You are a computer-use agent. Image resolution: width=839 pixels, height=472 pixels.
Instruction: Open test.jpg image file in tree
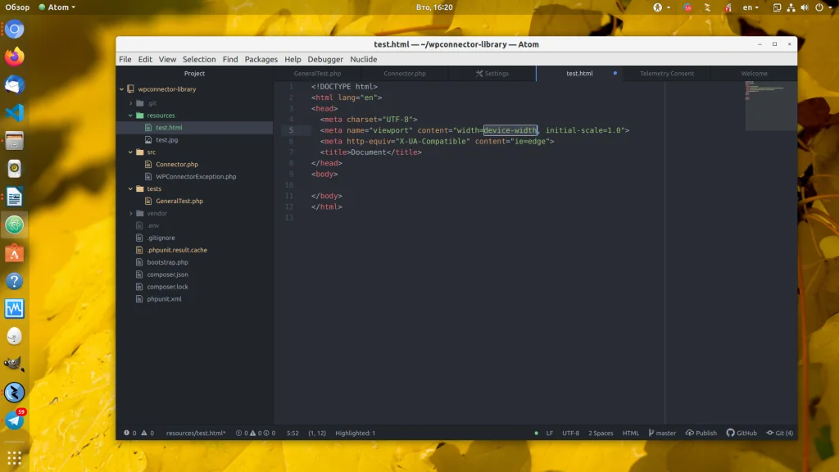166,140
